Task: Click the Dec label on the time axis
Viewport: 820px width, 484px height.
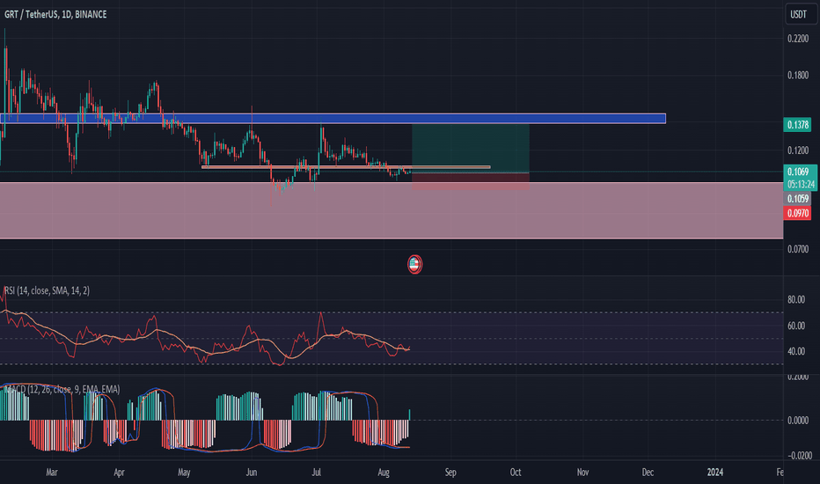Action: point(648,473)
